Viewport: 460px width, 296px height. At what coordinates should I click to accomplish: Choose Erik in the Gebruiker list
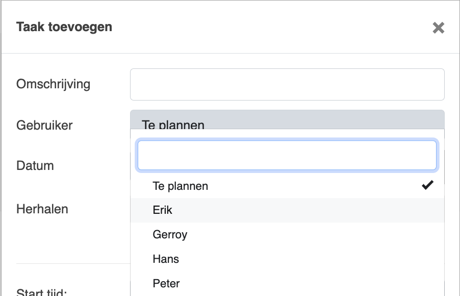pos(287,210)
